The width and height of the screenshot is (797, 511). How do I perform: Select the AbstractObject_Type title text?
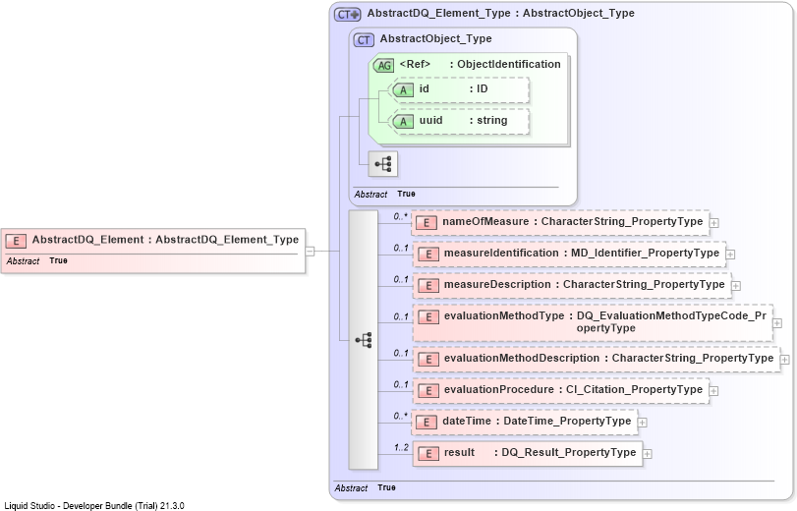(x=435, y=38)
